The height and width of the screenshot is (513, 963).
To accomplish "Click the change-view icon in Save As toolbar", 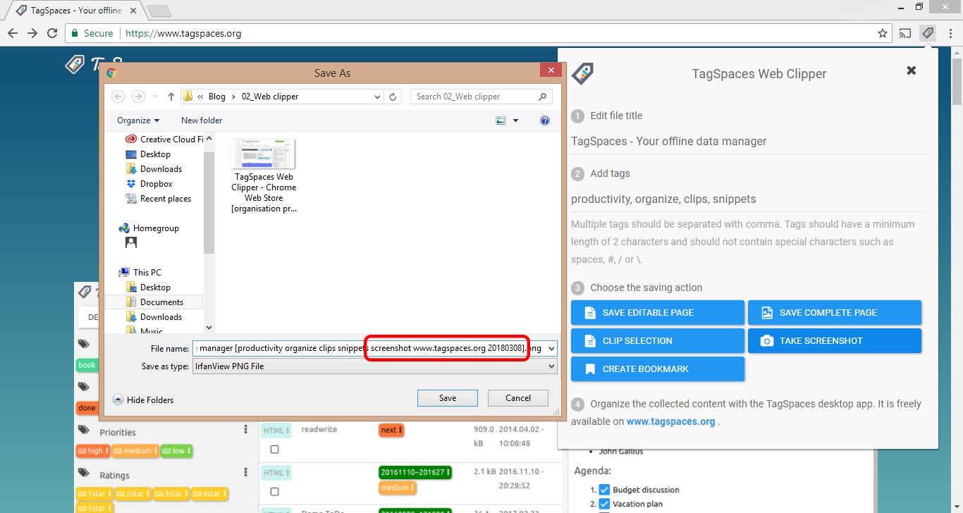I will tap(501, 120).
